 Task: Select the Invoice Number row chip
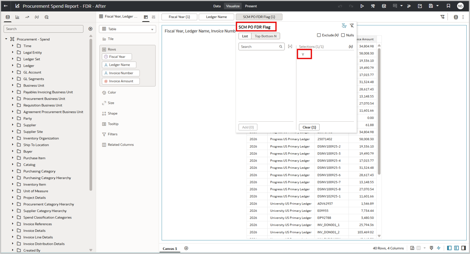[121, 73]
